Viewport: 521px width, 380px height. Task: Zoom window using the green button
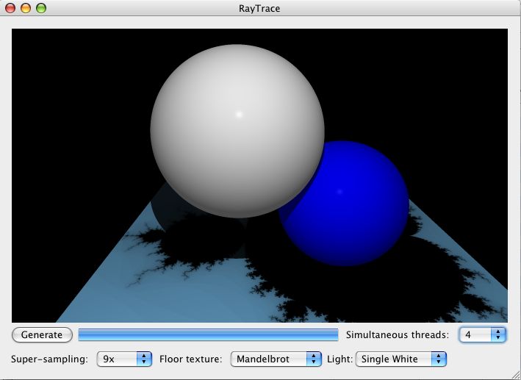40,9
